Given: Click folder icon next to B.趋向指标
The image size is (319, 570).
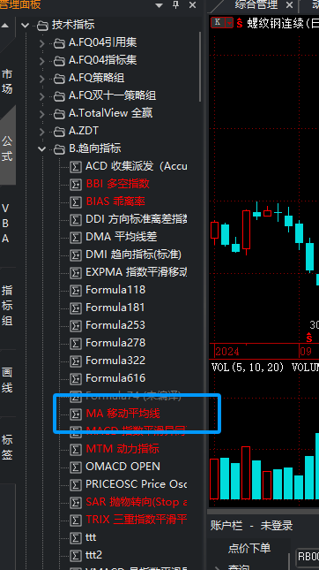Looking at the screenshot, I should click(x=59, y=149).
